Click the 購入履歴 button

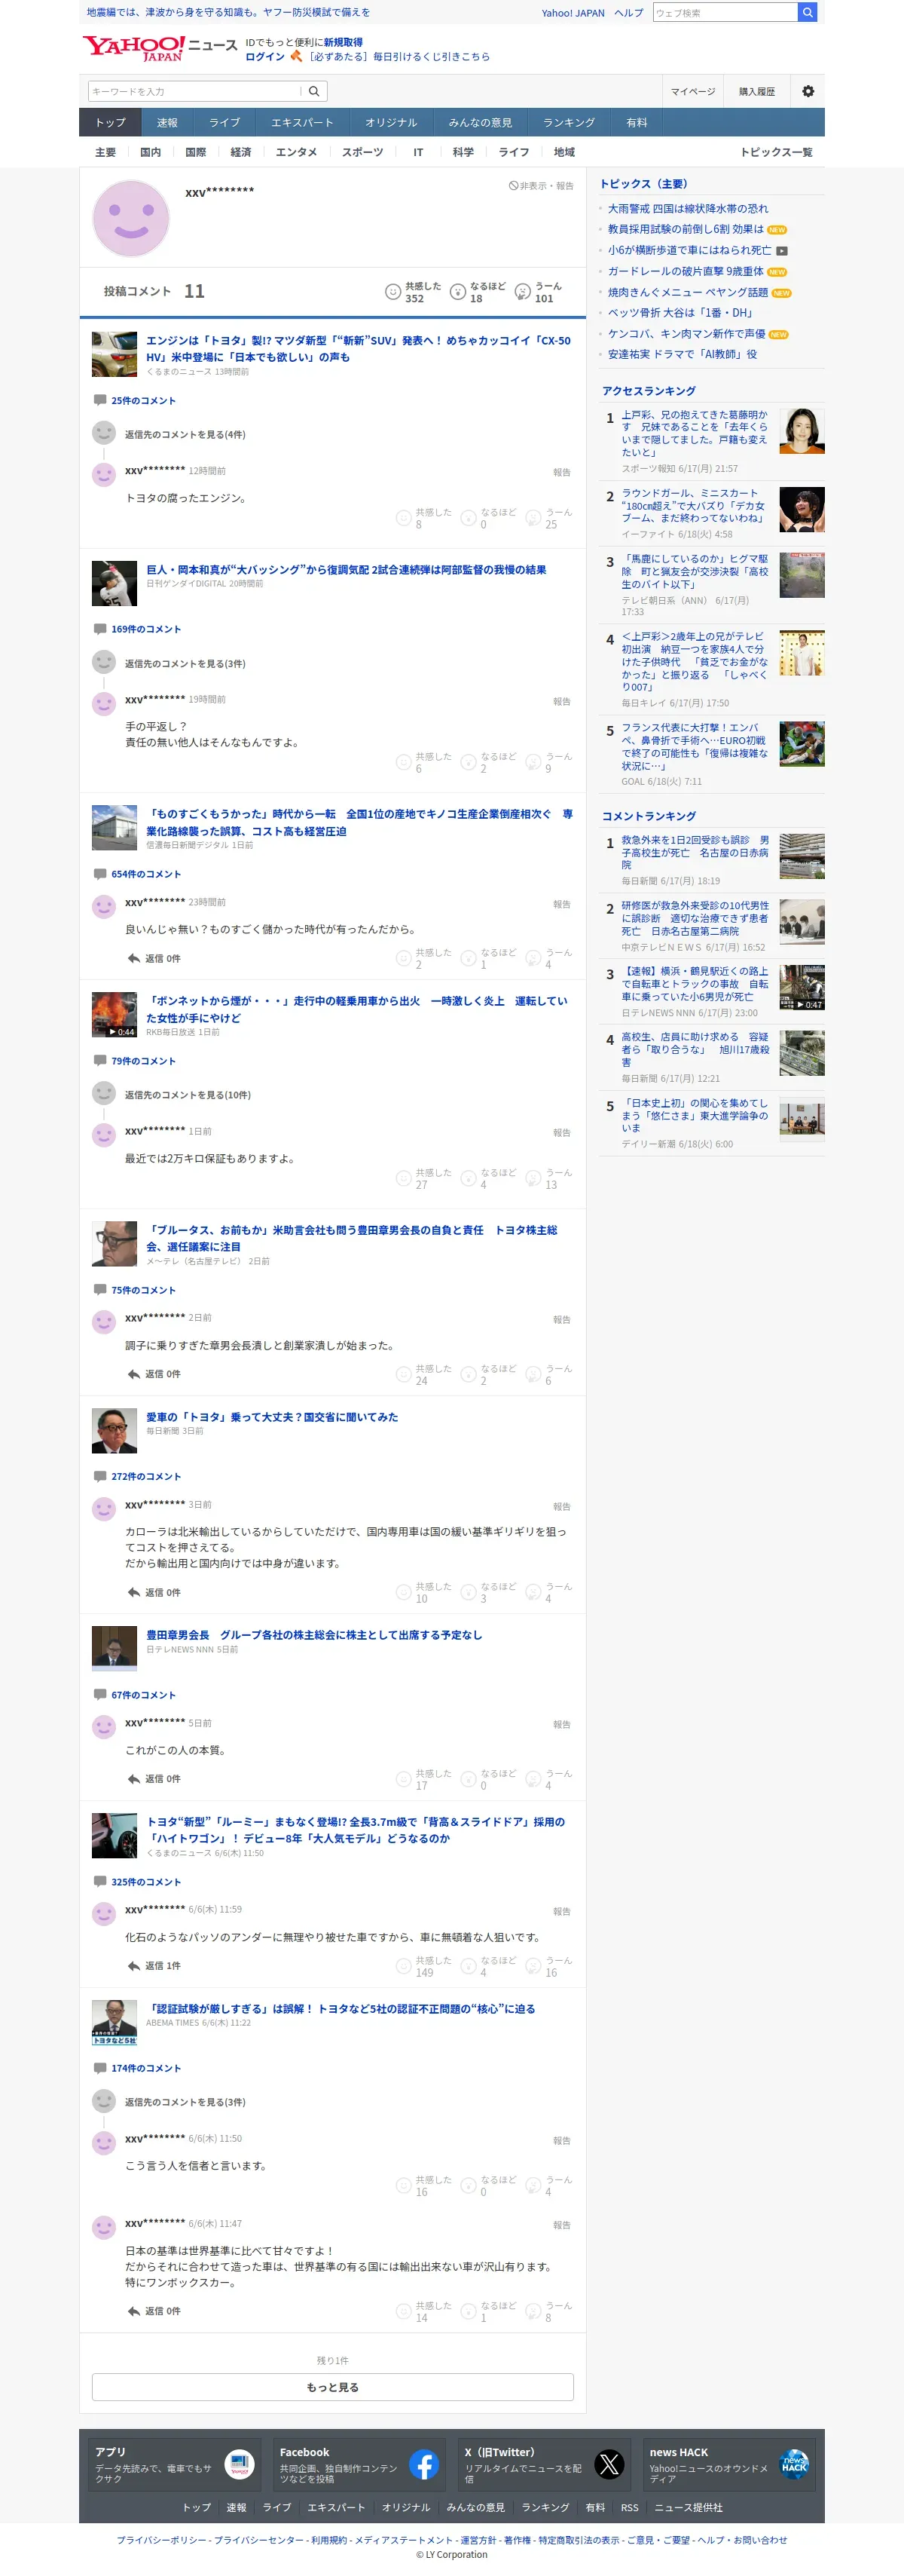756,91
